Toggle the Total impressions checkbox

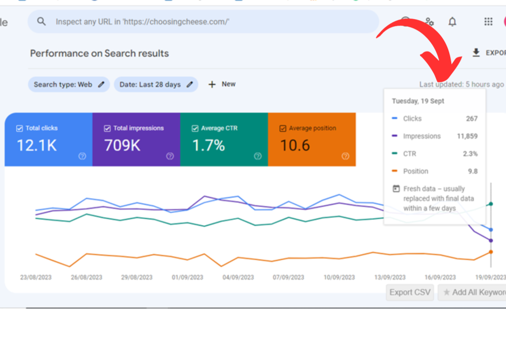107,128
